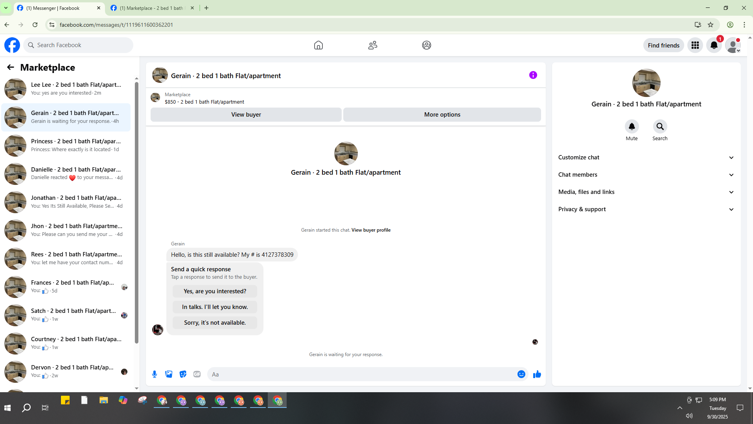The height and width of the screenshot is (424, 753).
Task: Open the notifications bell
Action: pos(714,45)
